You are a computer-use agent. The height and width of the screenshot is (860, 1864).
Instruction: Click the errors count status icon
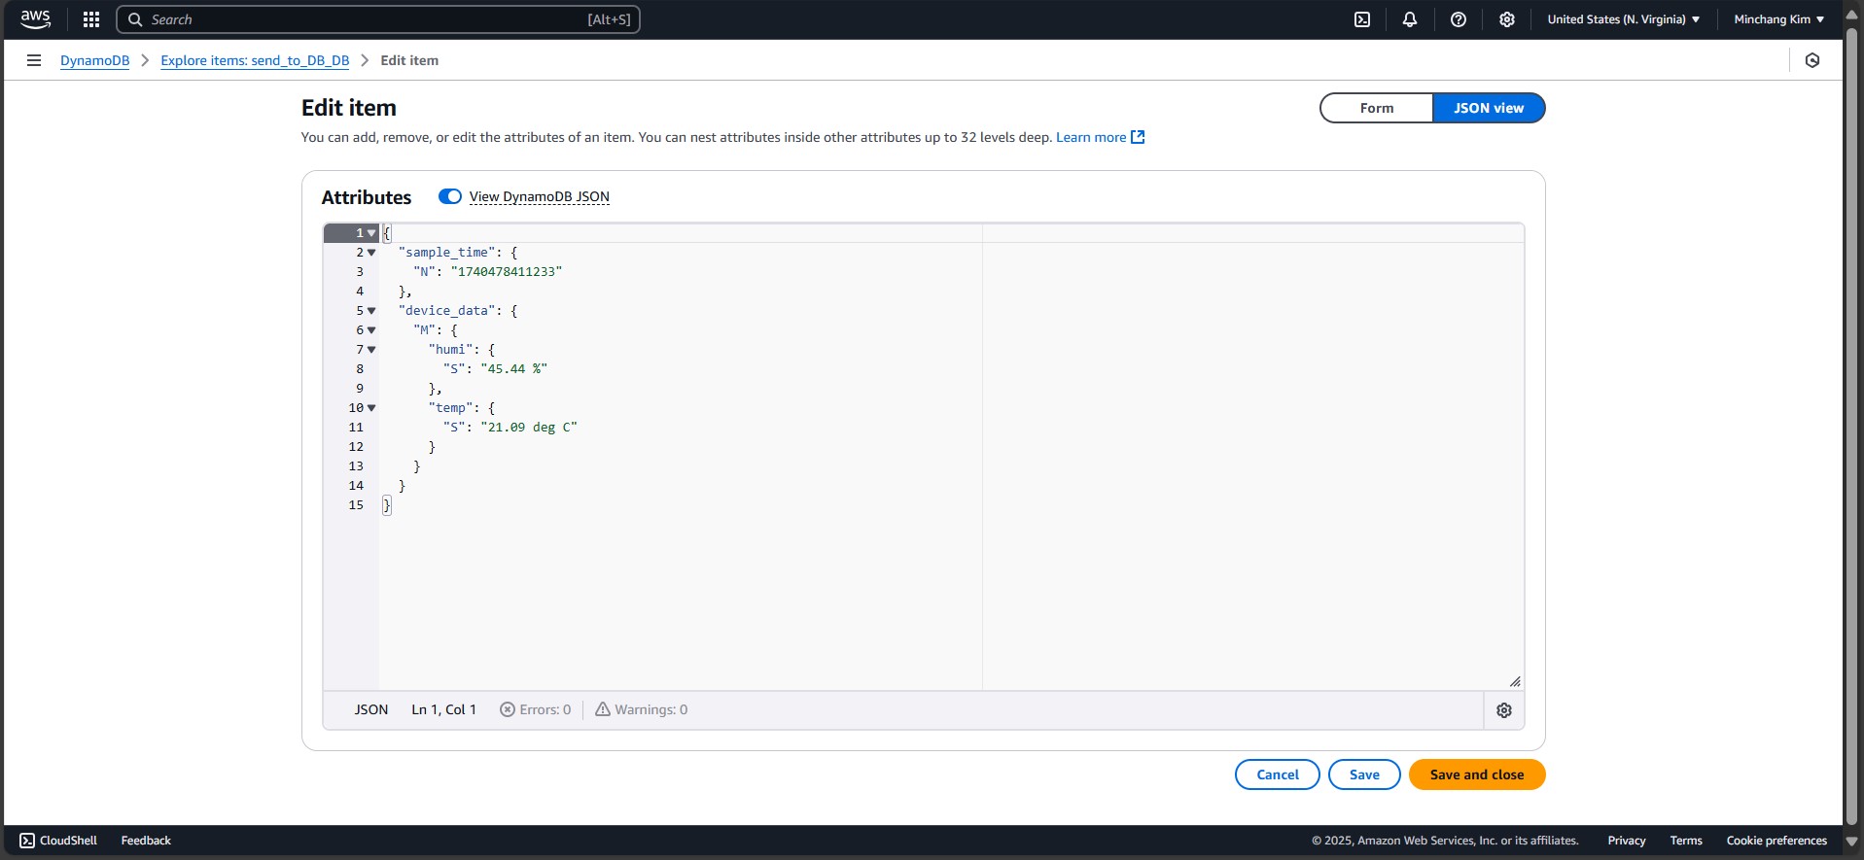(x=508, y=709)
